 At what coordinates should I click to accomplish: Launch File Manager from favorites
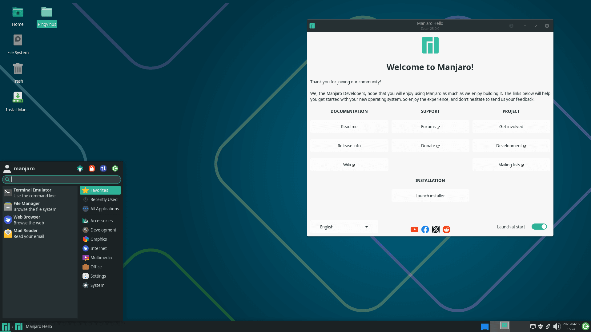pyautogui.click(x=40, y=207)
